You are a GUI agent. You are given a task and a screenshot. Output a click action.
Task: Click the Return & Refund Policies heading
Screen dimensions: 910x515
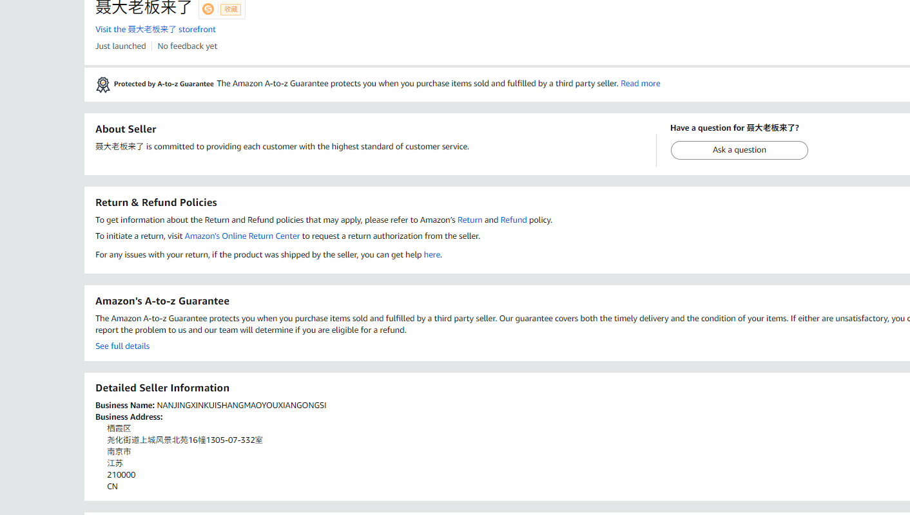(156, 202)
